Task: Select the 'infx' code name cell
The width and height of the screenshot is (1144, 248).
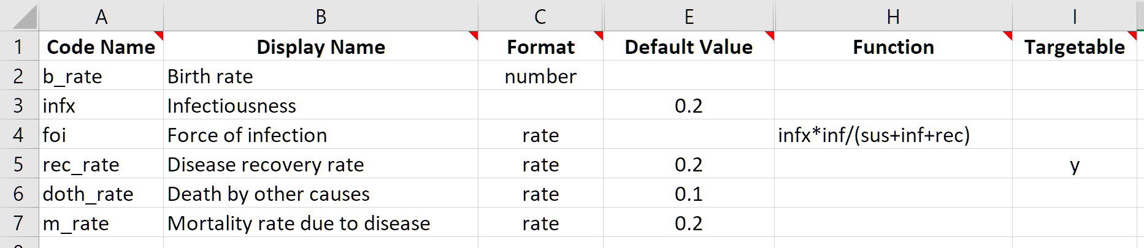Action: coord(101,105)
